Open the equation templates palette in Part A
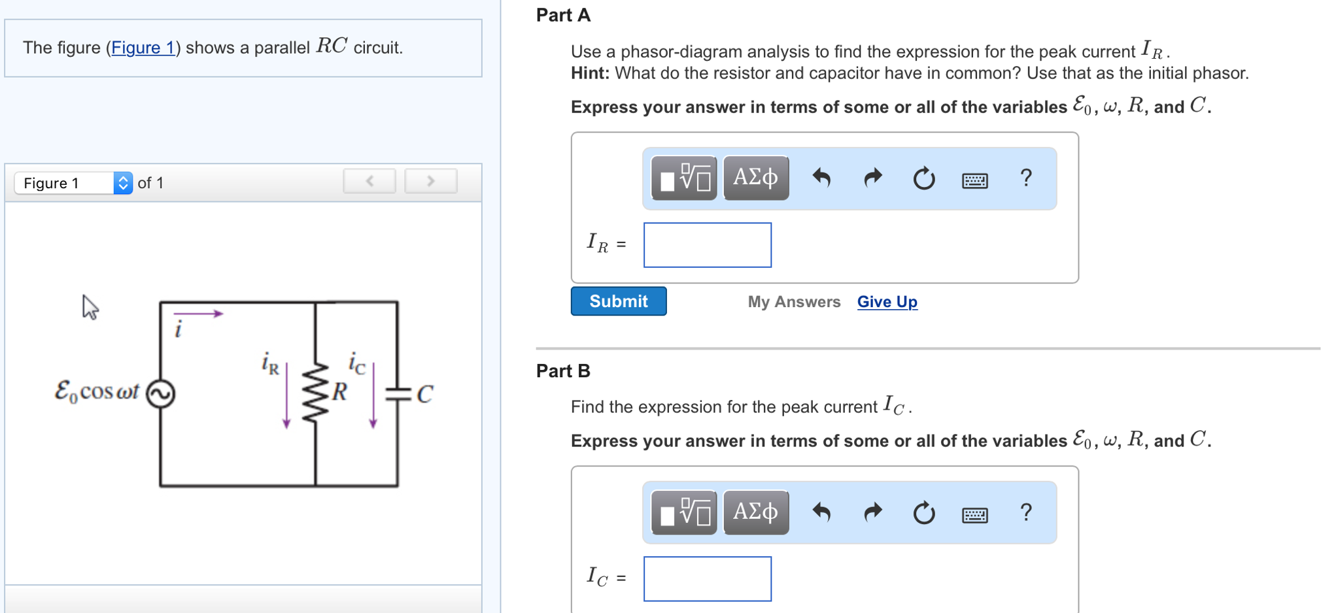The image size is (1338, 613). pos(683,178)
